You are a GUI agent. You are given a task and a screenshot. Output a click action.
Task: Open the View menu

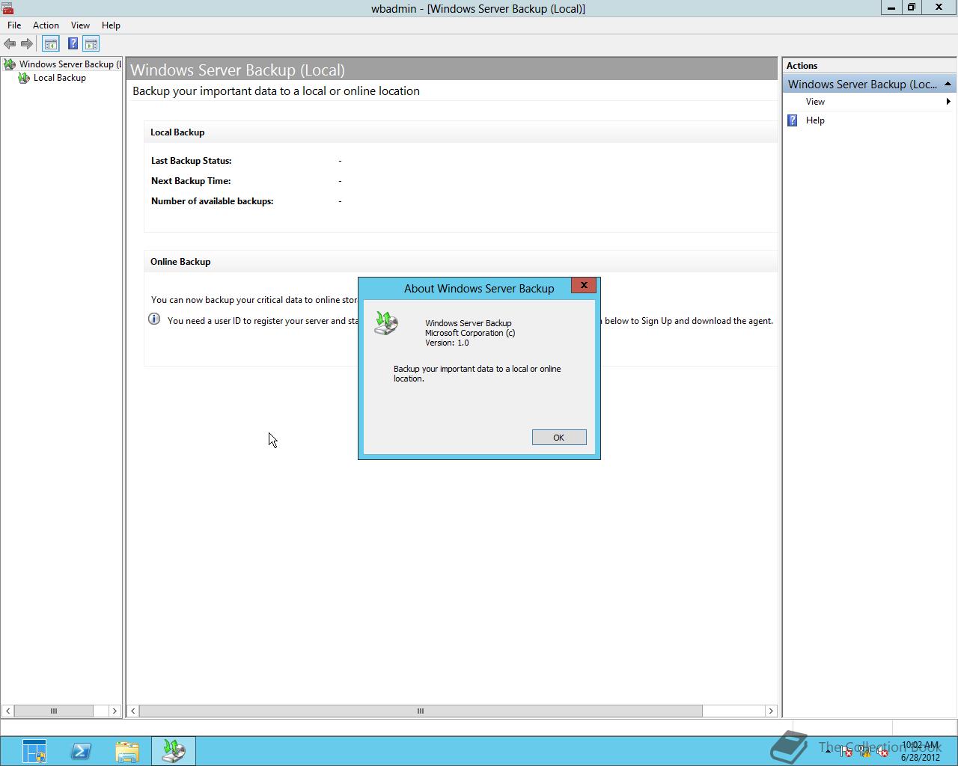(80, 25)
